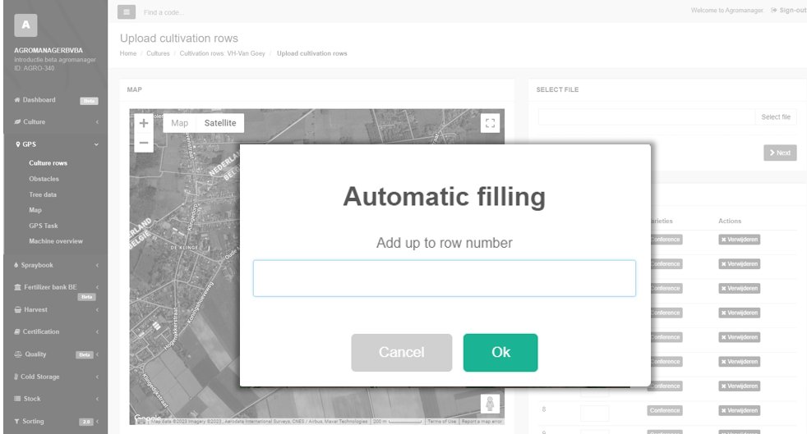Click the row 8 input box
The width and height of the screenshot is (807, 434).
[x=594, y=413]
